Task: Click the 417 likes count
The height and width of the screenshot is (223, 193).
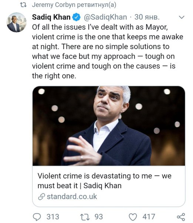Action: (149, 217)
